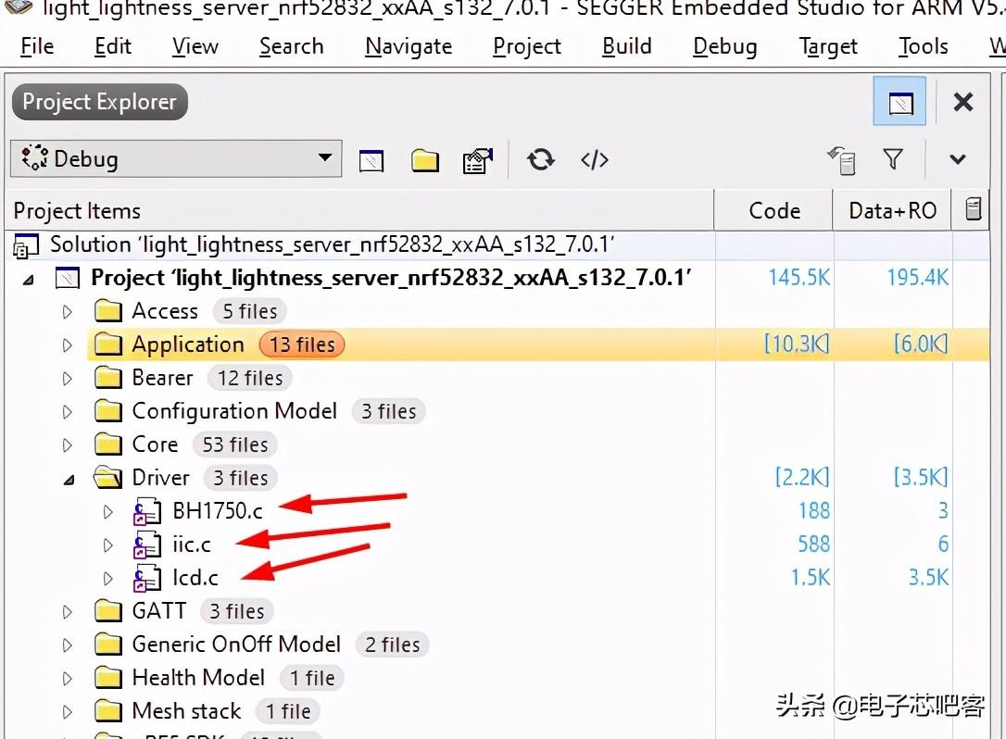Click the Configuration Model folder icon

click(107, 411)
